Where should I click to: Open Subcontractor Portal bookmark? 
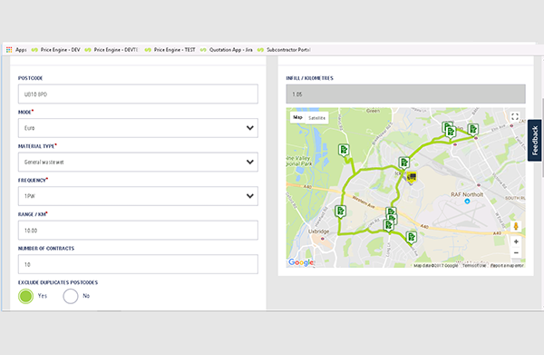[x=284, y=50]
